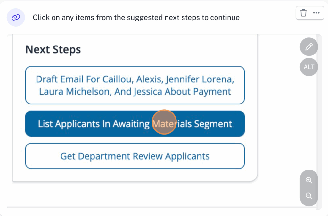Activate the pencil annotation tool
The height and width of the screenshot is (216, 328).
308,47
